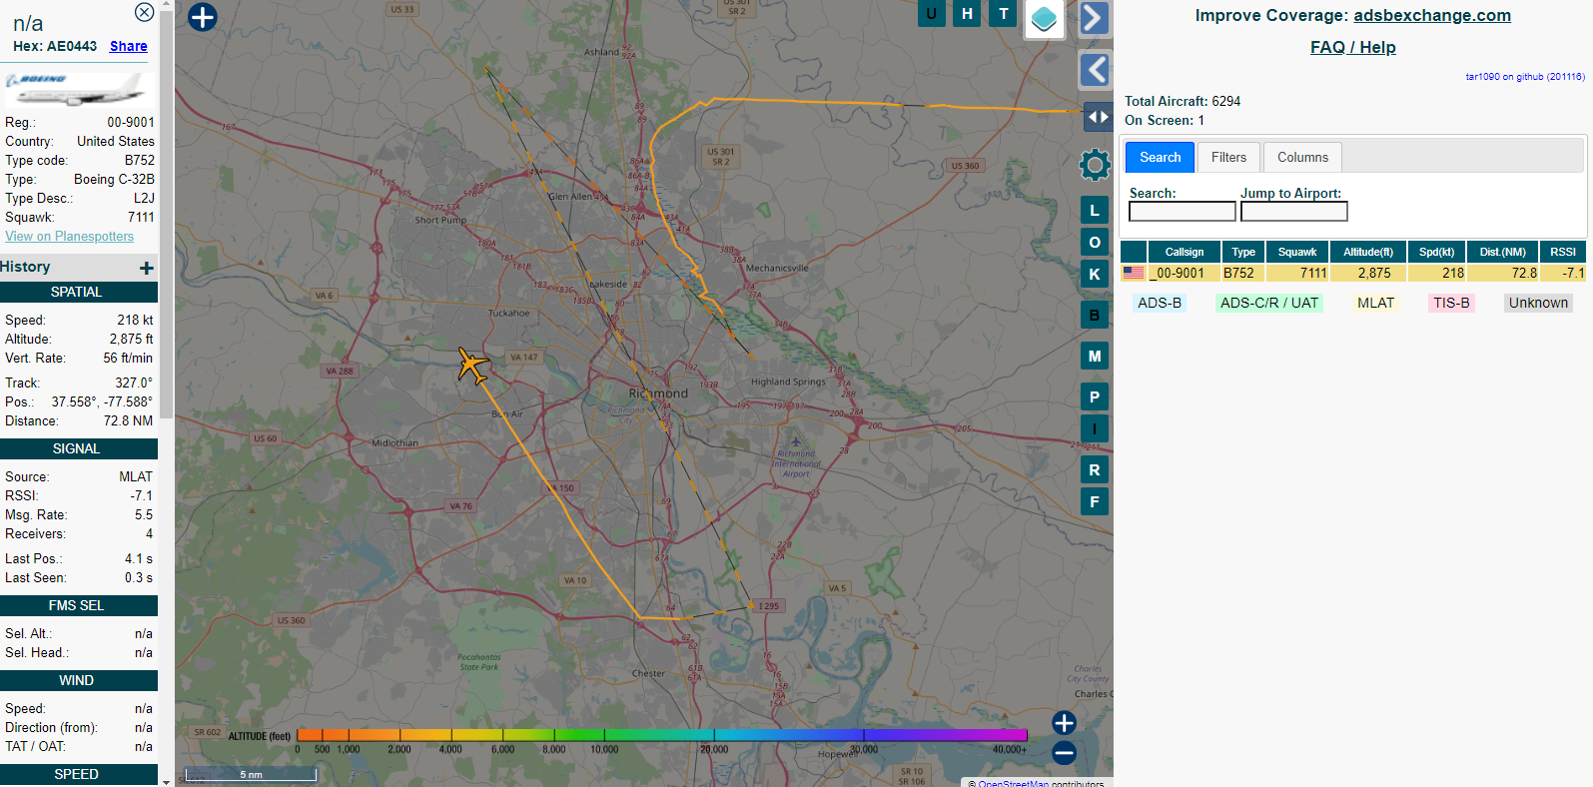Sort table by Dist.(NM) column
Screen dimensions: 1593x787
(1503, 252)
